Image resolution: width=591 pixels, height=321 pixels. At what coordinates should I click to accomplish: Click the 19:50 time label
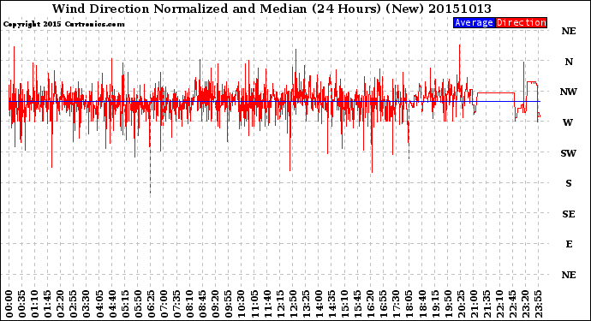448,304
